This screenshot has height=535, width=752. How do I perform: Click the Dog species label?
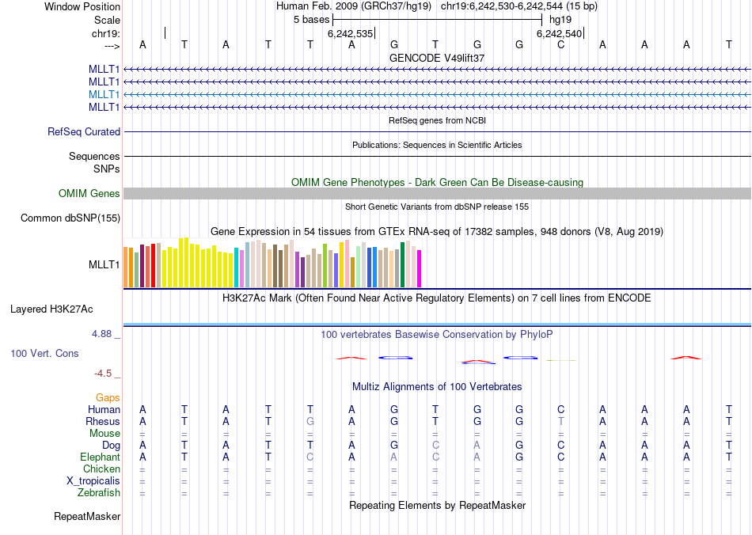click(x=112, y=446)
